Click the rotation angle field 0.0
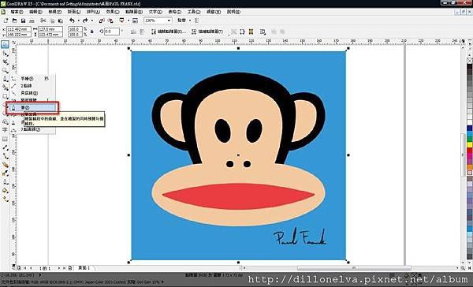This screenshot has width=473, height=287. 112,32
